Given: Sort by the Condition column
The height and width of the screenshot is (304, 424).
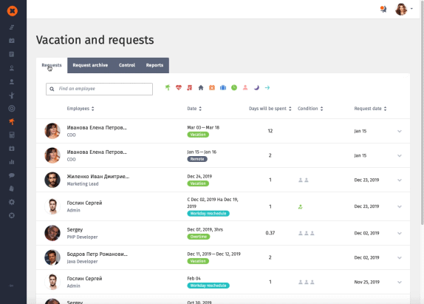Looking at the screenshot, I should tap(310, 109).
